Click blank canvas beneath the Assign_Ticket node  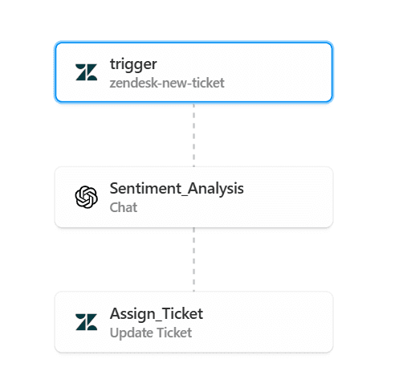tap(193, 371)
